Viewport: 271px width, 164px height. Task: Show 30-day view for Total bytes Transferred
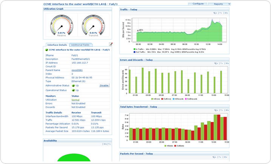[226, 110]
